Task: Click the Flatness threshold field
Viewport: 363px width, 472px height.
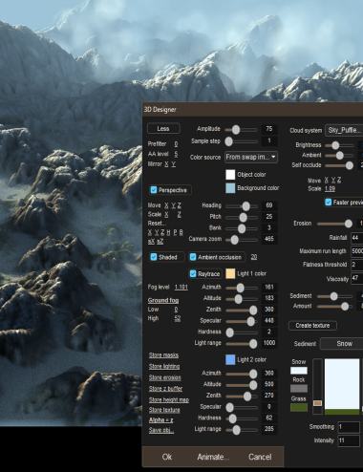Action: pos(357,265)
